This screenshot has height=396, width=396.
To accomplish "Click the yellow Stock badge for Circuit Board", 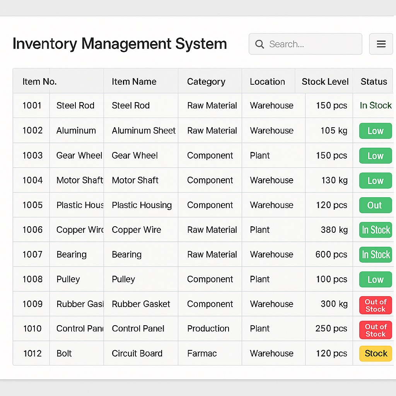I will (375, 353).
